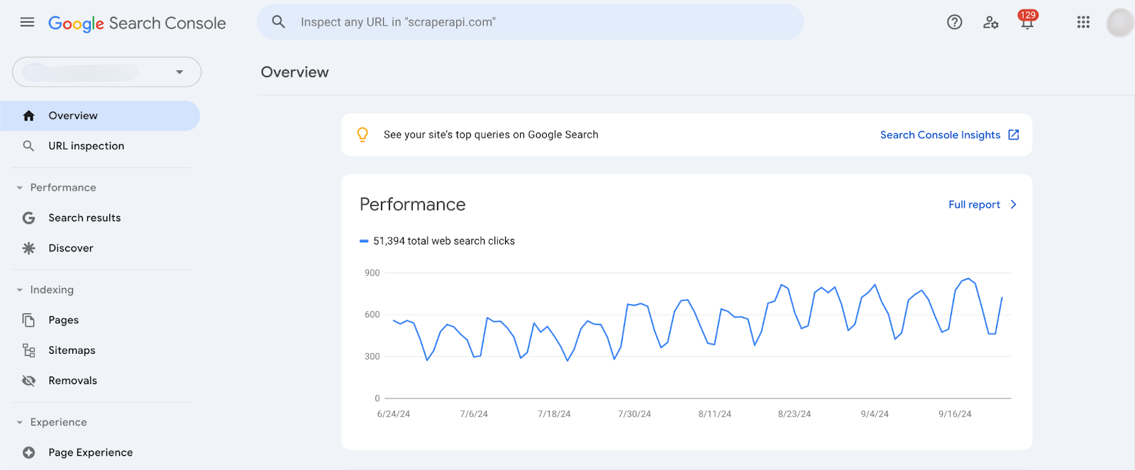Viewport: 1135px width, 470px height.
Task: Open the property selector dropdown
Action: click(x=106, y=72)
